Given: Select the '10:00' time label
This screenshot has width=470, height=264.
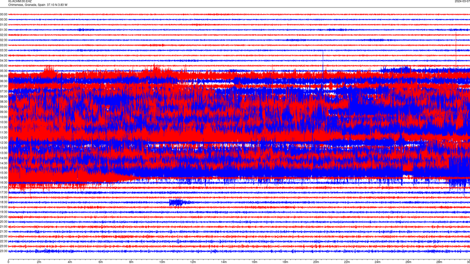Looking at the screenshot, I should coord(4,117).
